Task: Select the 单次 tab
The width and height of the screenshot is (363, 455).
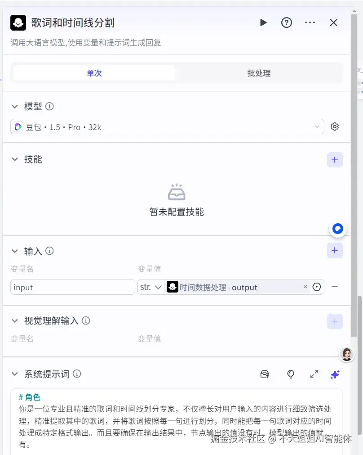Action: click(x=94, y=72)
